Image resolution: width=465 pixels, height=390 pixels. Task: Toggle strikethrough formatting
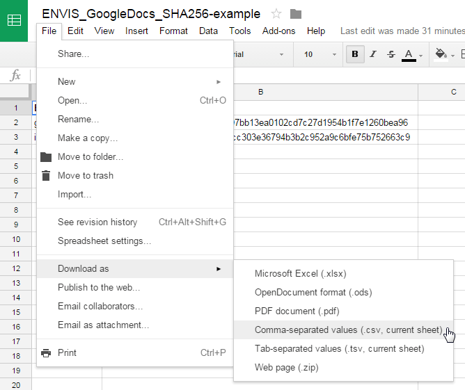click(391, 54)
